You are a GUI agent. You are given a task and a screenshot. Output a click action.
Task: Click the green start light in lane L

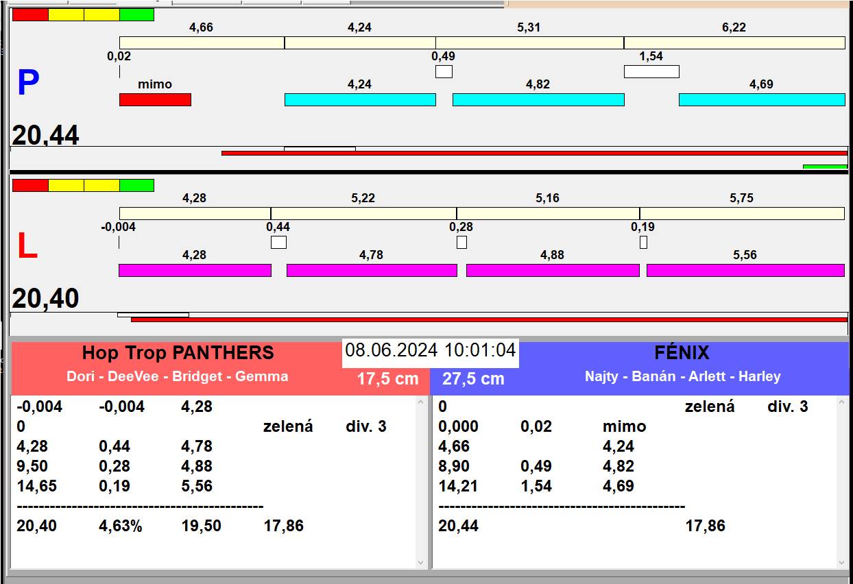tap(136, 185)
